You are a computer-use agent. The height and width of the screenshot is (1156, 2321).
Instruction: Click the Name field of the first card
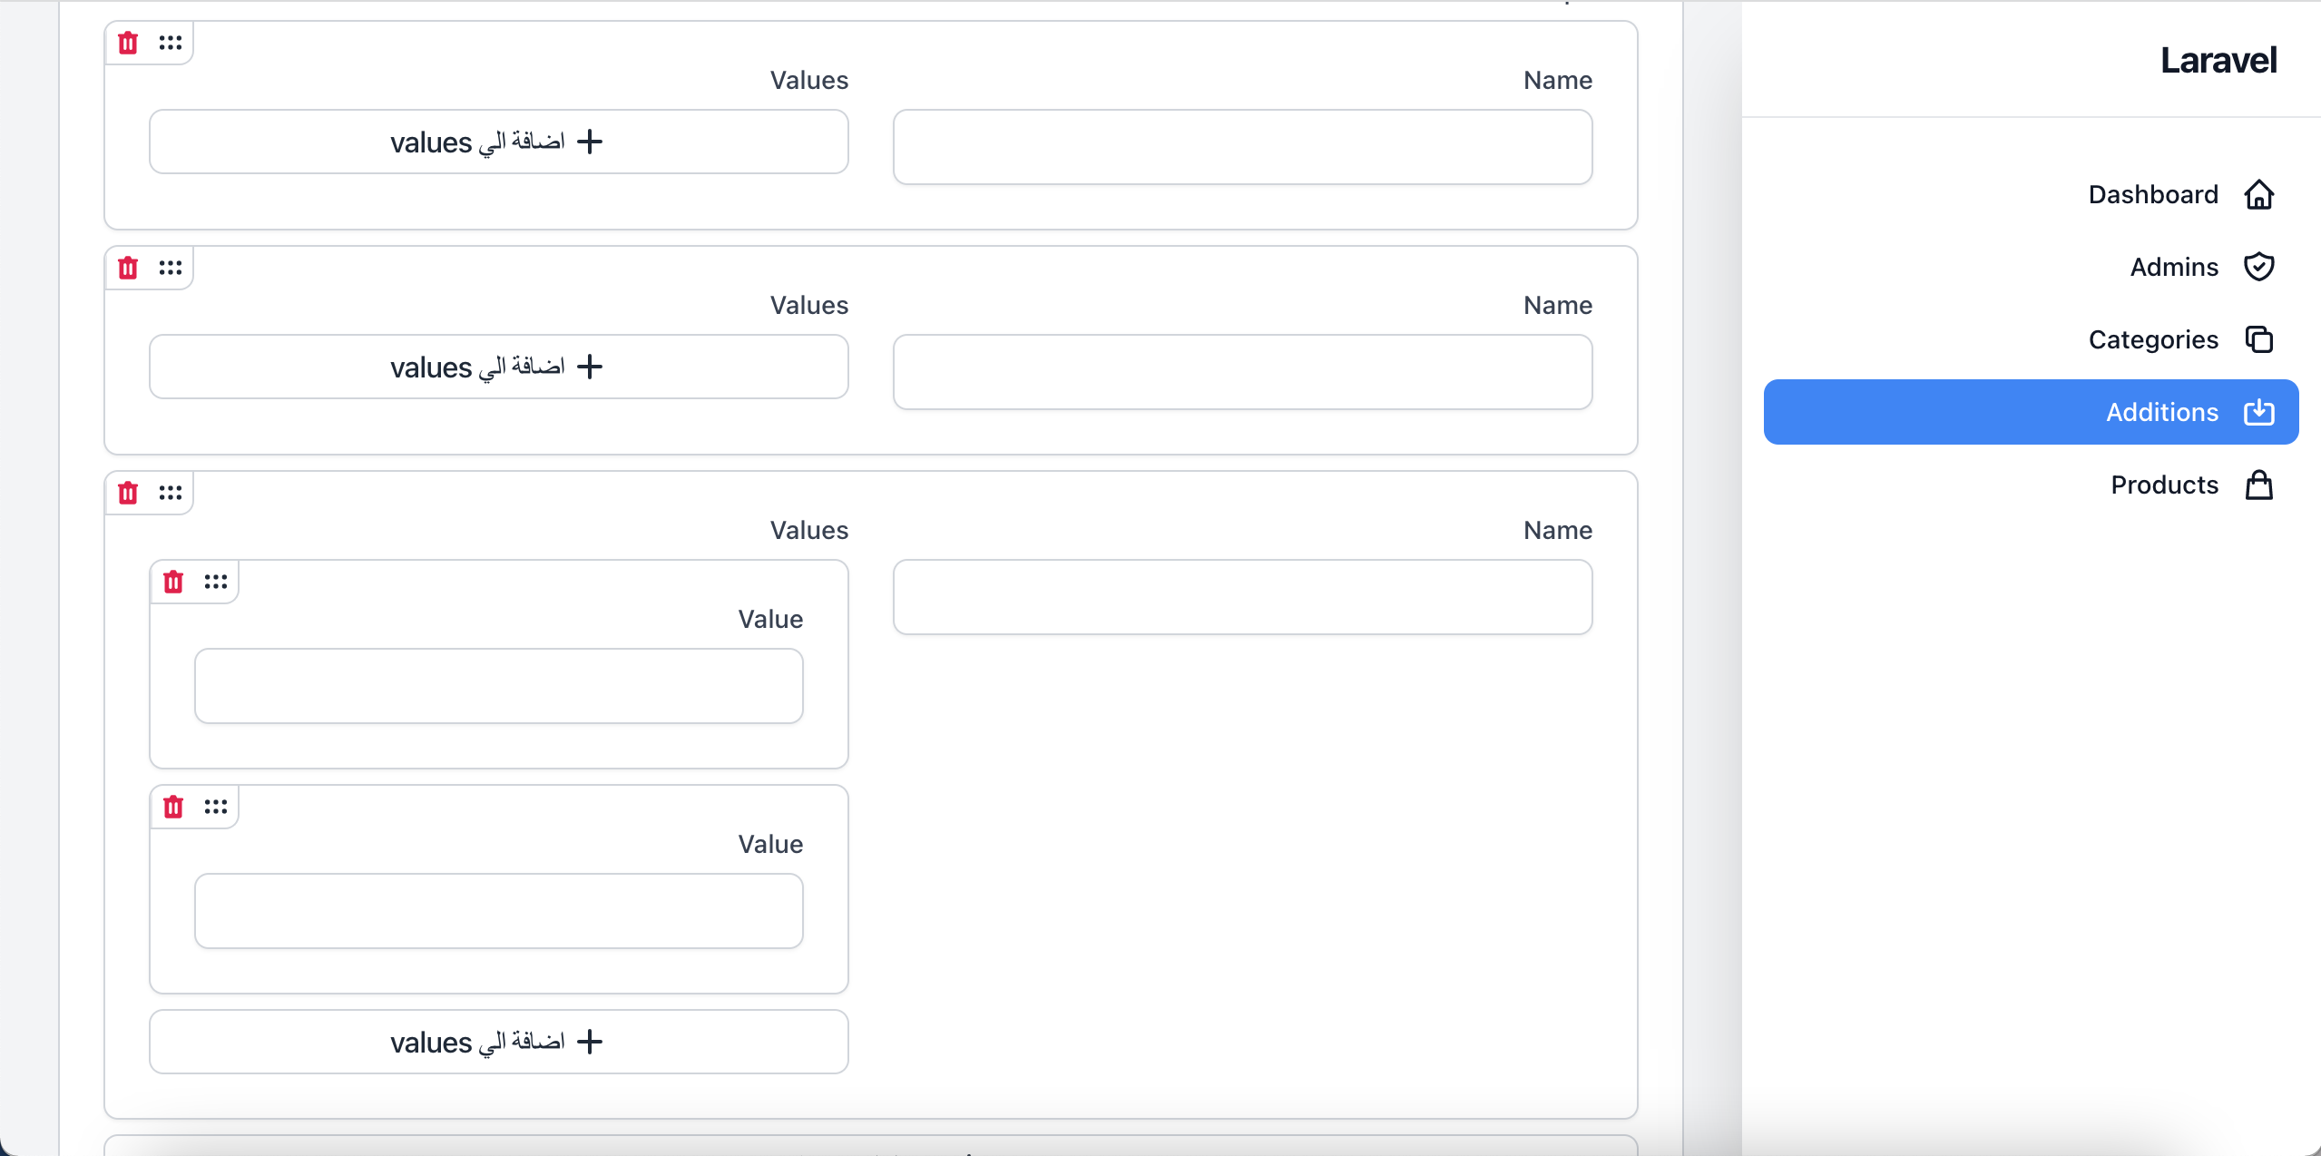[x=1241, y=146]
